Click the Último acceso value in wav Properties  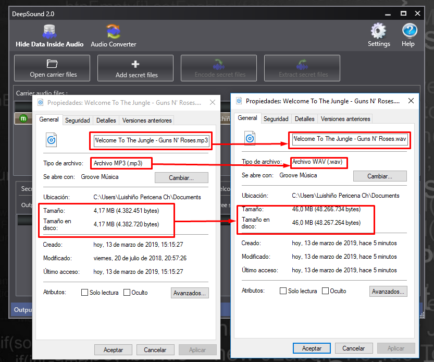tap(344, 270)
